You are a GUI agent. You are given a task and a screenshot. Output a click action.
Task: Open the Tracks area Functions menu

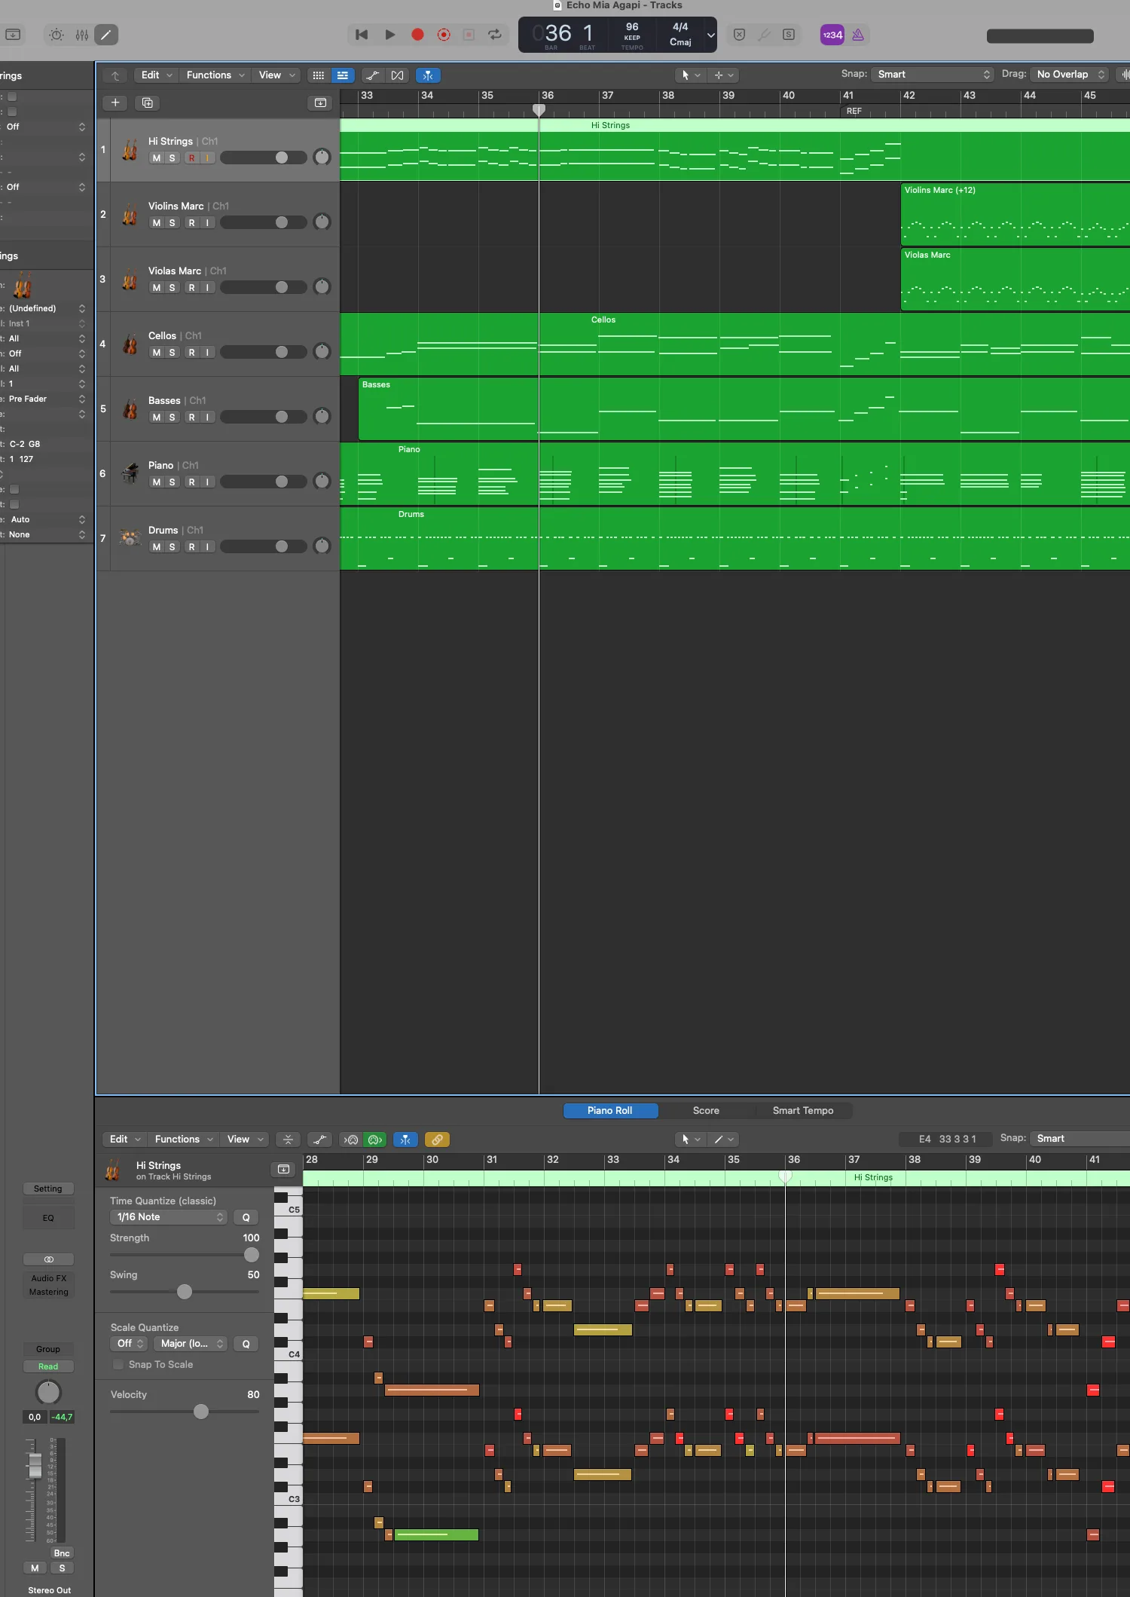coord(215,75)
